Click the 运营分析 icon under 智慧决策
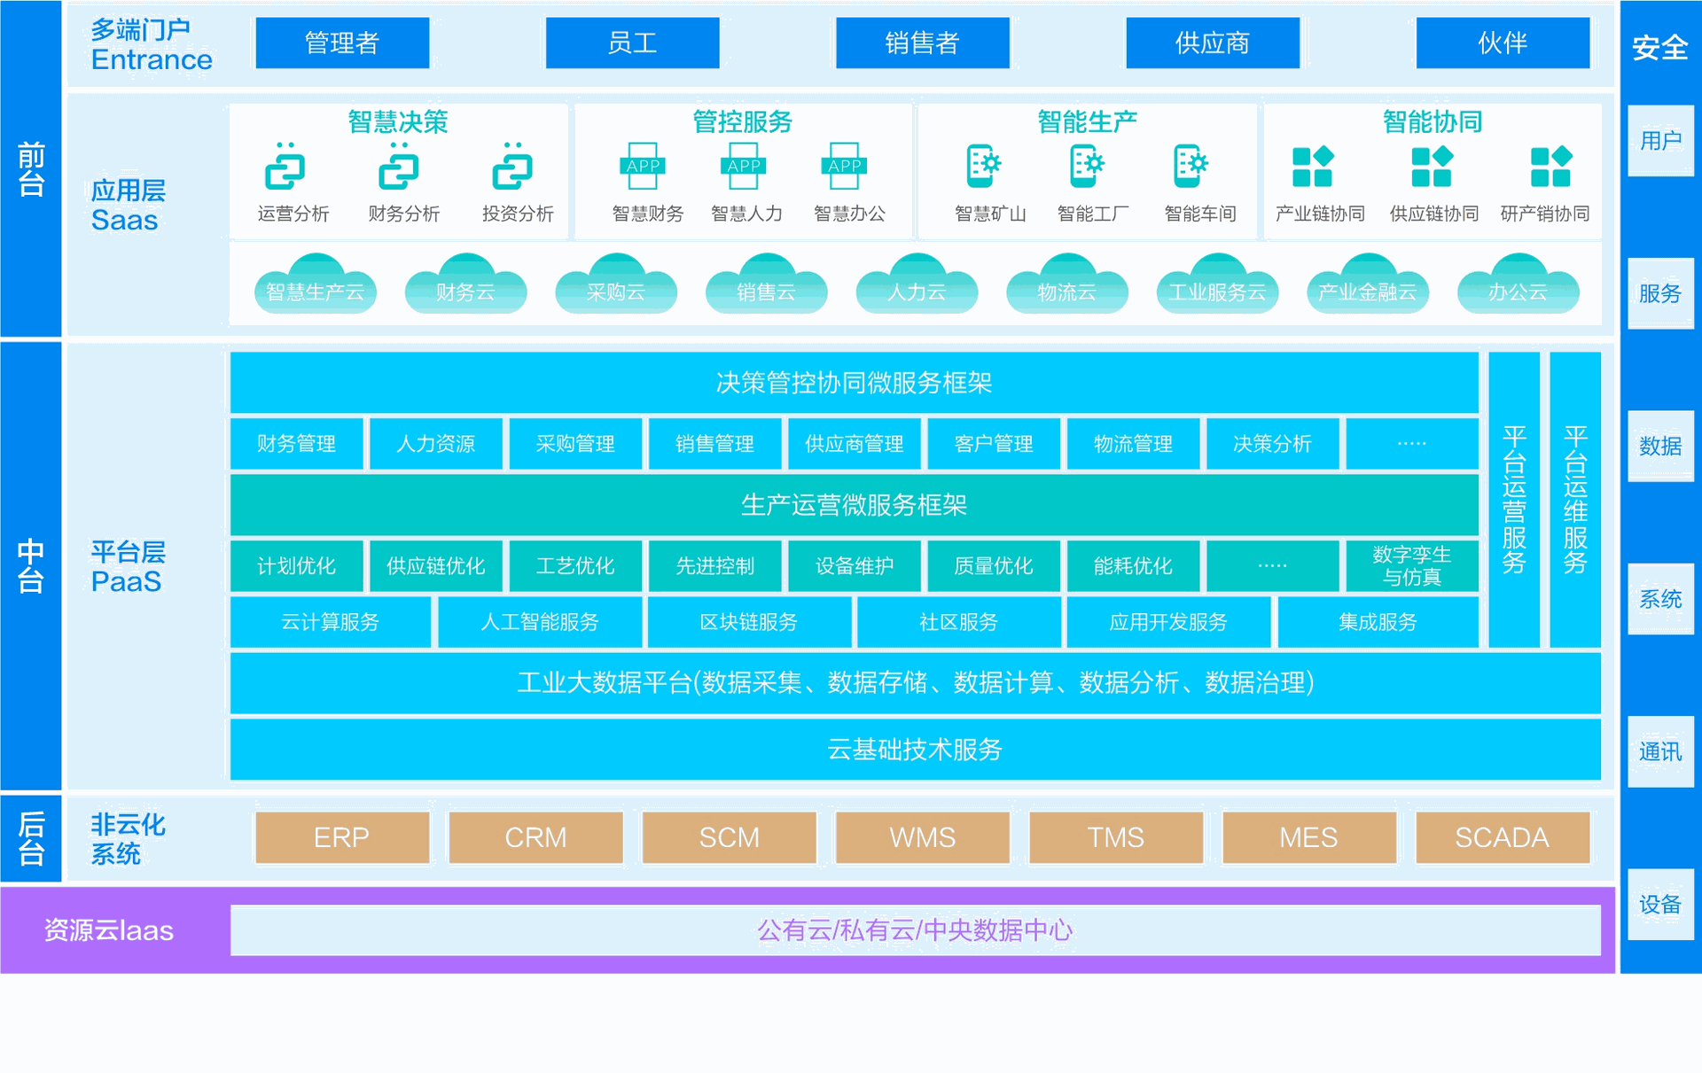Screen dimensions: 1702x1073 (285, 166)
